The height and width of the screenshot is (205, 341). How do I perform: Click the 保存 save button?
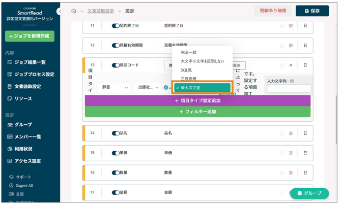pyautogui.click(x=312, y=11)
